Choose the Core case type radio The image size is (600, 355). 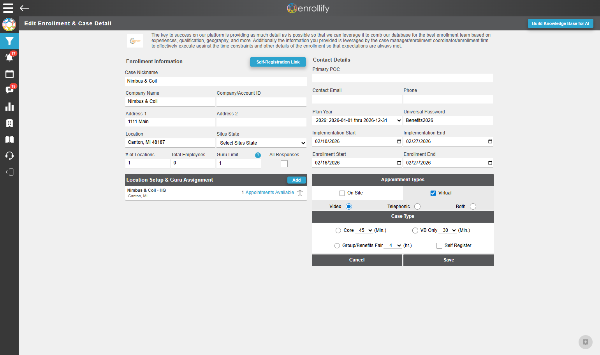(x=338, y=230)
